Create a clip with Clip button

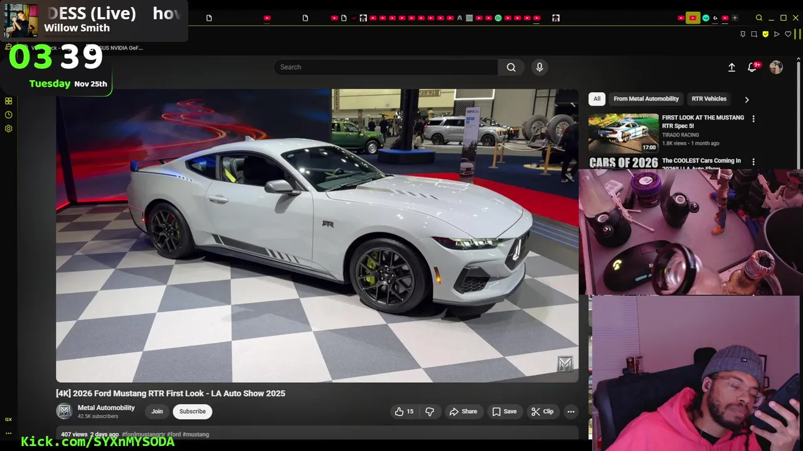pyautogui.click(x=542, y=412)
